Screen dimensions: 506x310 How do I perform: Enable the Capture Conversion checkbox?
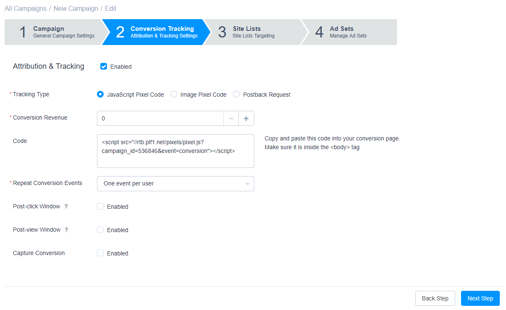click(x=100, y=253)
